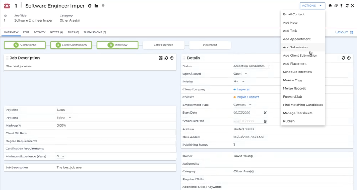This screenshot has width=357, height=190.
Task: Select Add Client Submission menu item
Action: [303, 56]
